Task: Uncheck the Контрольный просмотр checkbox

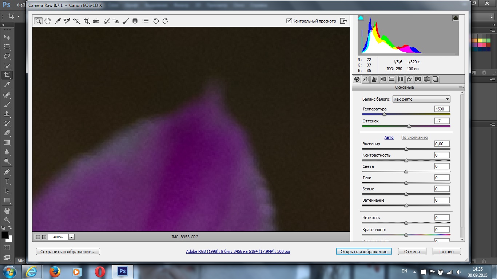Action: 289,21
